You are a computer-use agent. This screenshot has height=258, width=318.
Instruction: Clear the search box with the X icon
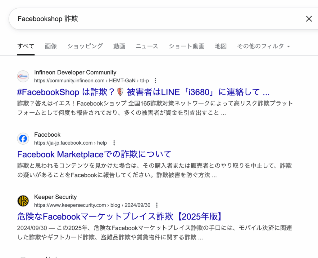[309, 19]
